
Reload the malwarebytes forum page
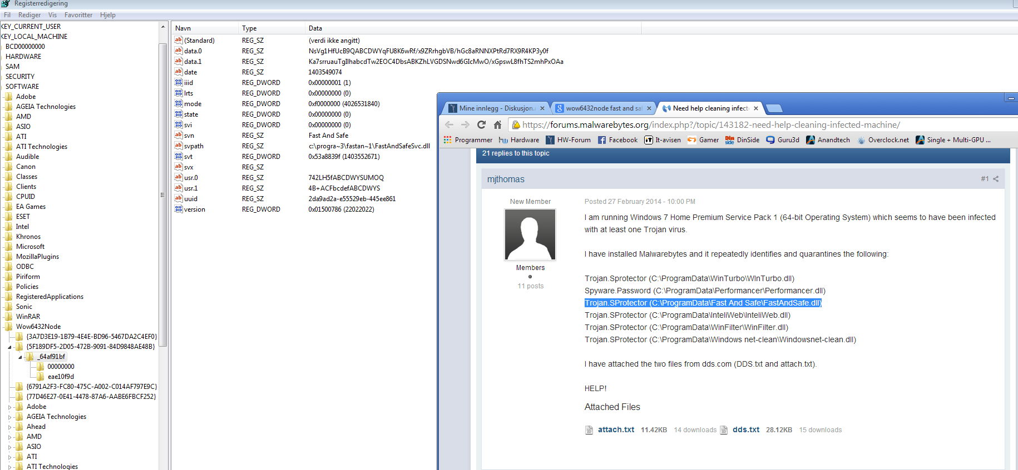click(x=482, y=125)
